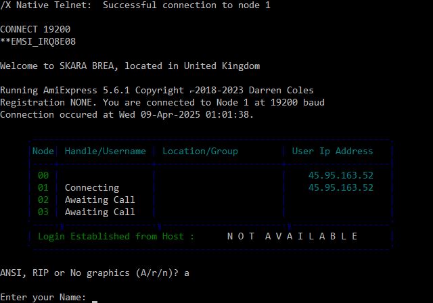Click Awaiting Call status for node 02

coord(100,200)
